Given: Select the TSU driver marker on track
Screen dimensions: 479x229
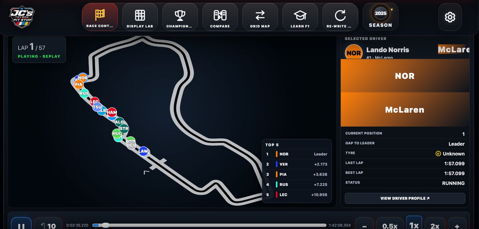Looking at the screenshot, I should coord(97,107).
